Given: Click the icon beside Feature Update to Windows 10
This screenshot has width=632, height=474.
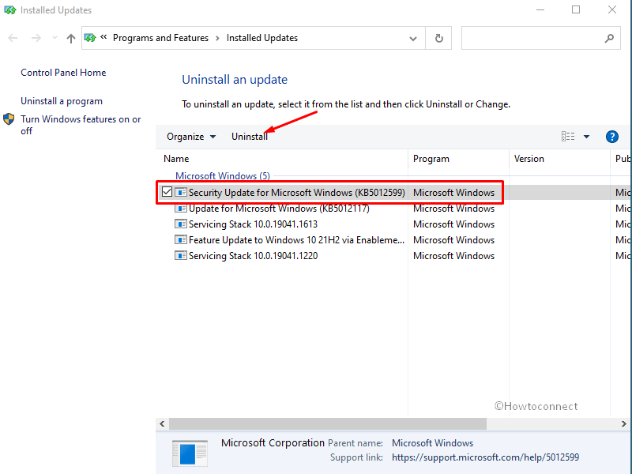Looking at the screenshot, I should coord(181,240).
